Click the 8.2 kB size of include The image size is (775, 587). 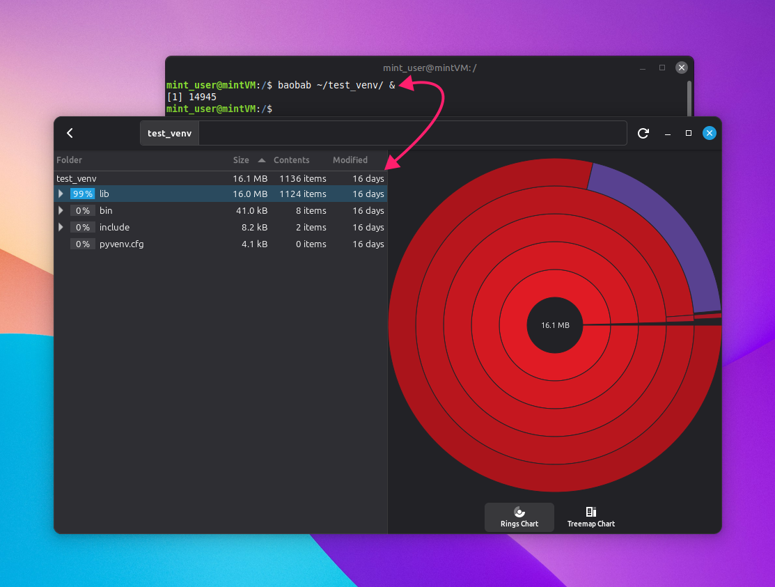click(x=255, y=227)
